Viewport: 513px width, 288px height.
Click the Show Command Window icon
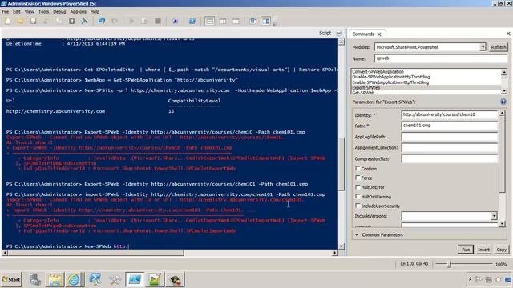tap(253, 22)
